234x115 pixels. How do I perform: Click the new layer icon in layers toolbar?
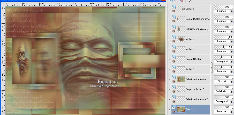pos(170,1)
